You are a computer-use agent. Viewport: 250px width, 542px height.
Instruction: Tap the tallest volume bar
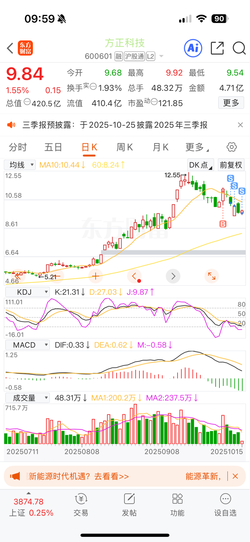(x=135, y=424)
